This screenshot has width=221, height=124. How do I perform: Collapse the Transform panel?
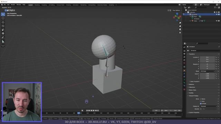point(192,54)
